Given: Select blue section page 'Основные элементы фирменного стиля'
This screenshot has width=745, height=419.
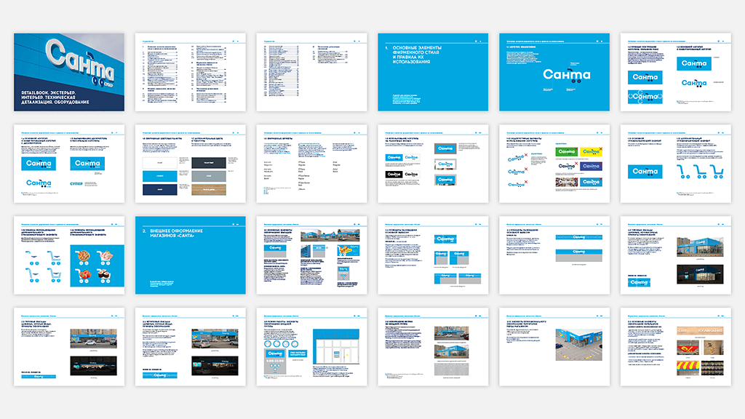Looking at the screenshot, I should click(433, 72).
